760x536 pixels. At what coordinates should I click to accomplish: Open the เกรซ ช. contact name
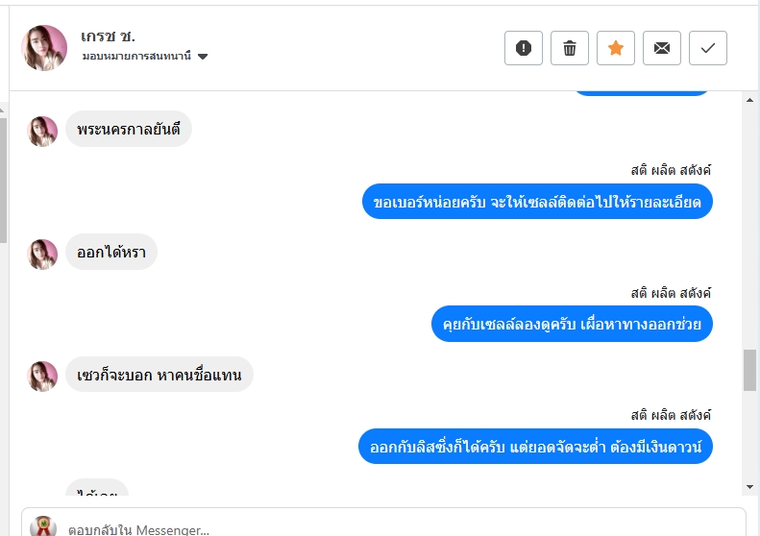(x=108, y=37)
